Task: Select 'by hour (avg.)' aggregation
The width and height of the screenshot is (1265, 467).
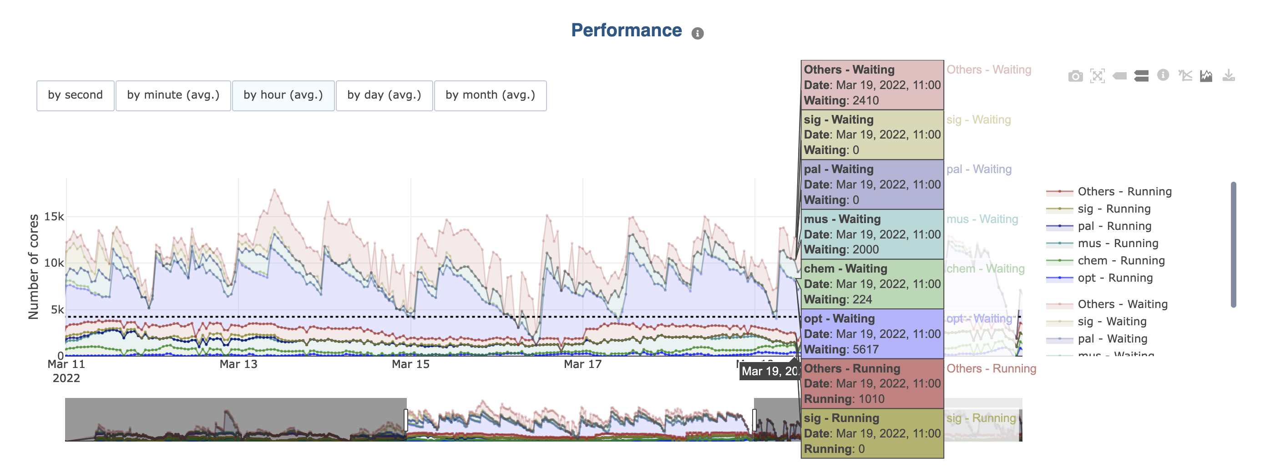Action: click(x=283, y=95)
